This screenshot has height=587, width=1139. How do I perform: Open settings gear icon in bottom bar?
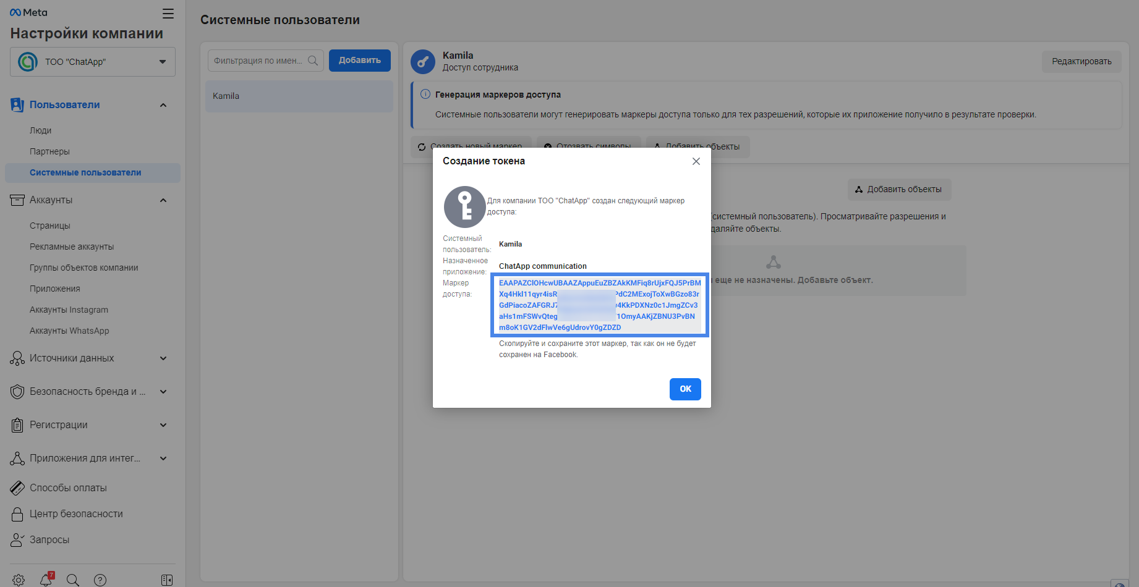[19, 580]
